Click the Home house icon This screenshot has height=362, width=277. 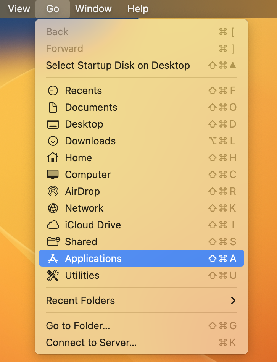pyautogui.click(x=53, y=157)
